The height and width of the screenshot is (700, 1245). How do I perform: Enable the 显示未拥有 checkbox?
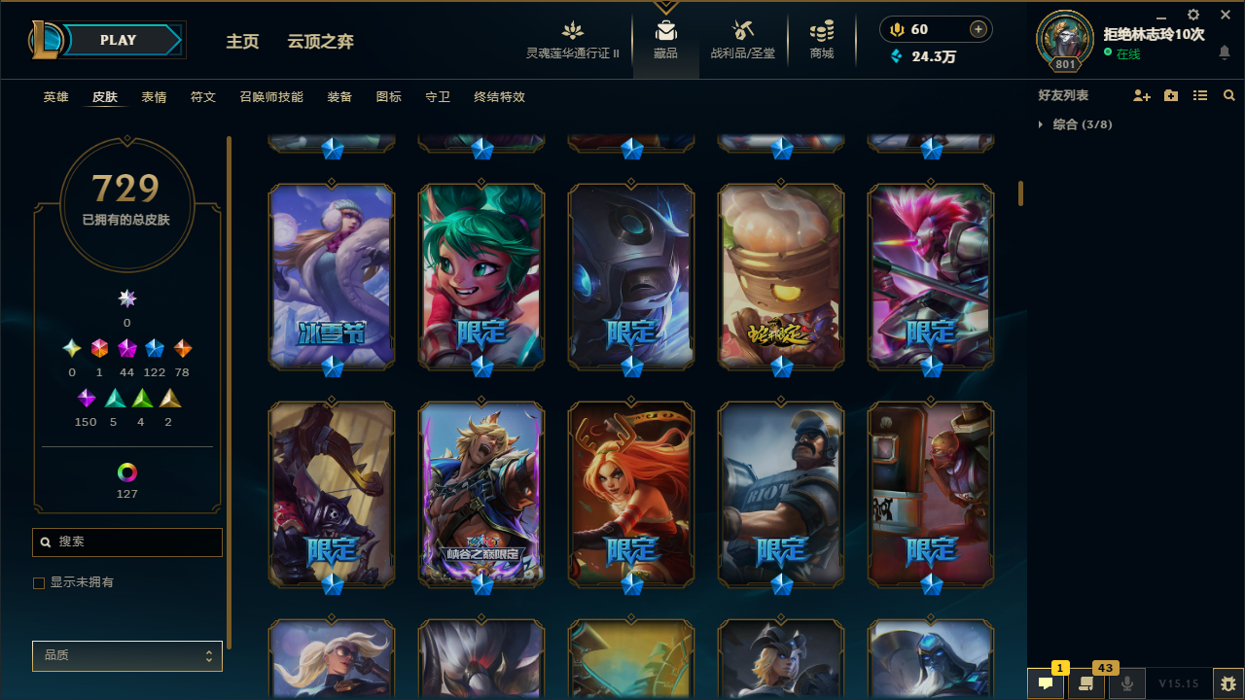point(39,583)
